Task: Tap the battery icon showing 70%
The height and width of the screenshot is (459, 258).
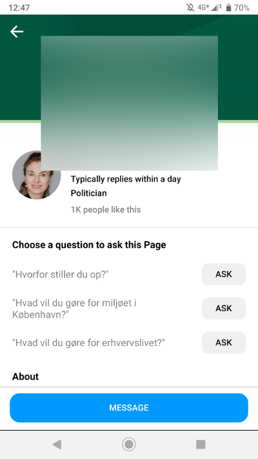Action: [x=229, y=8]
